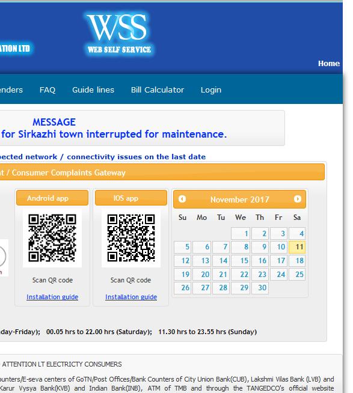Open the FAQ menu item
This screenshot has height=393, width=353.
point(48,90)
